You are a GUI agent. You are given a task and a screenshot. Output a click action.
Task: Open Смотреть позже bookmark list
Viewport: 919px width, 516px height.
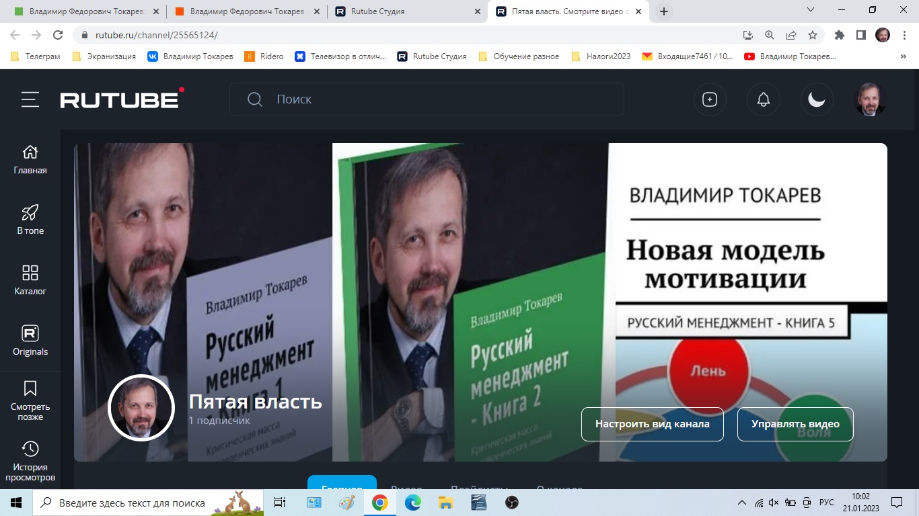pyautogui.click(x=30, y=401)
